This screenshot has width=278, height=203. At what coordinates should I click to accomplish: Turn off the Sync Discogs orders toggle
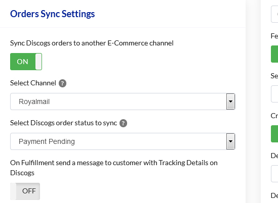(x=26, y=62)
